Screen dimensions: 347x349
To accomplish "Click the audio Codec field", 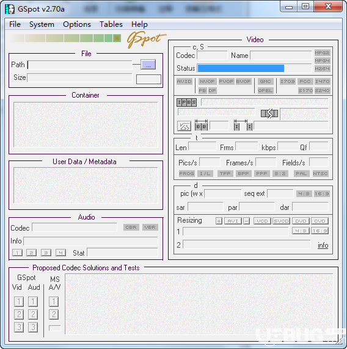I will pos(75,228).
